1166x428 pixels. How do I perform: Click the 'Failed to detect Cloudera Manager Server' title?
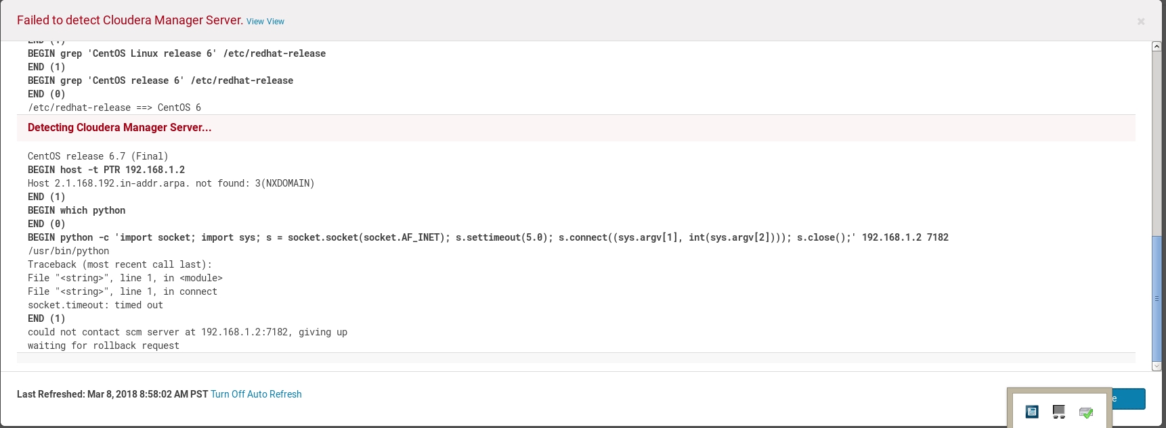(129, 20)
